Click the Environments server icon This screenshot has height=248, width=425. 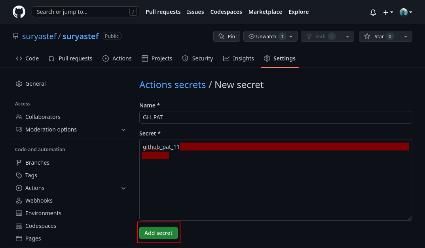pos(19,213)
